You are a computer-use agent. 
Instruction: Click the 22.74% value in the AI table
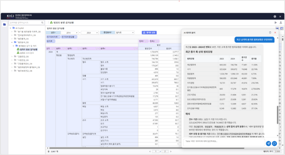254,69
